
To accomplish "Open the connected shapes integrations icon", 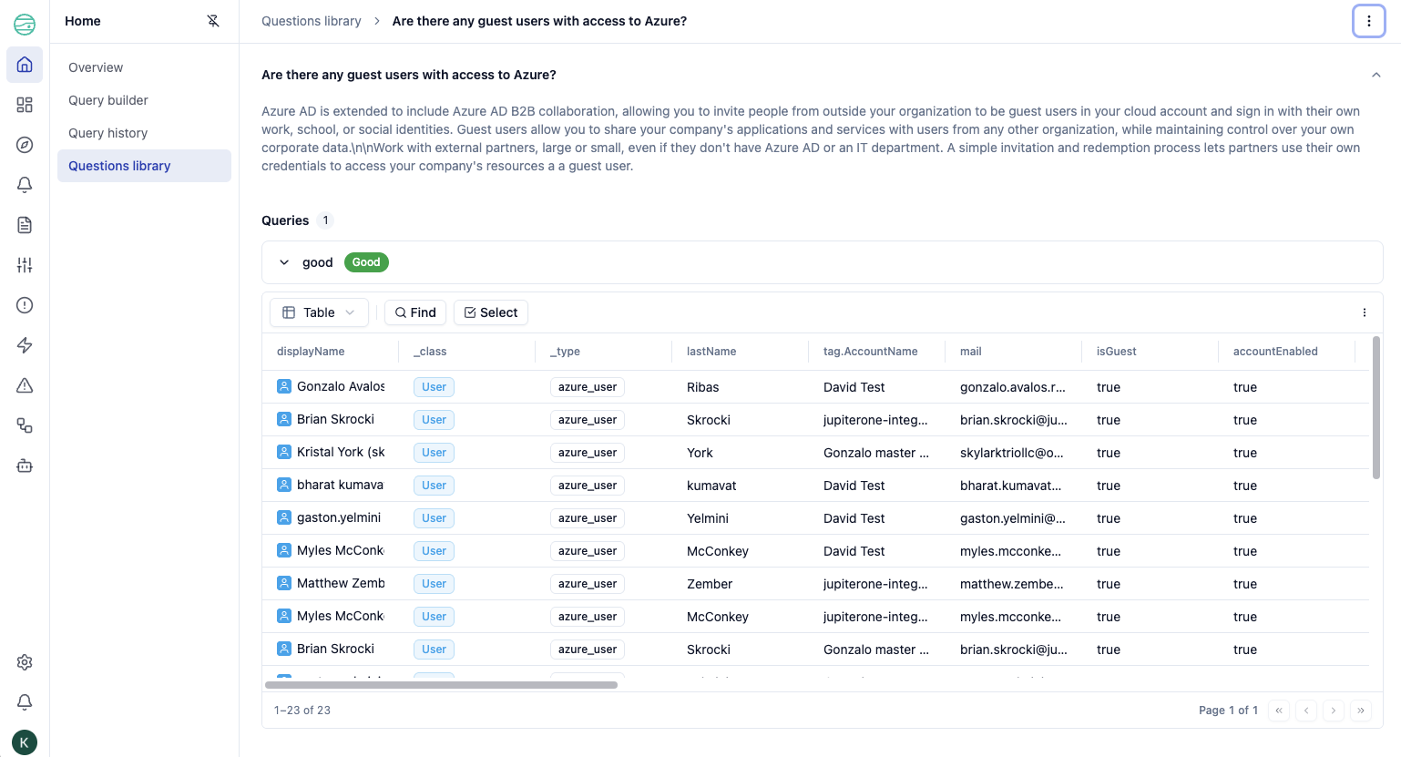I will (x=25, y=425).
